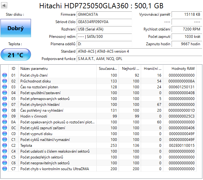Click the Hodnoty RAW column header
203x180 pixels.
point(183,69)
